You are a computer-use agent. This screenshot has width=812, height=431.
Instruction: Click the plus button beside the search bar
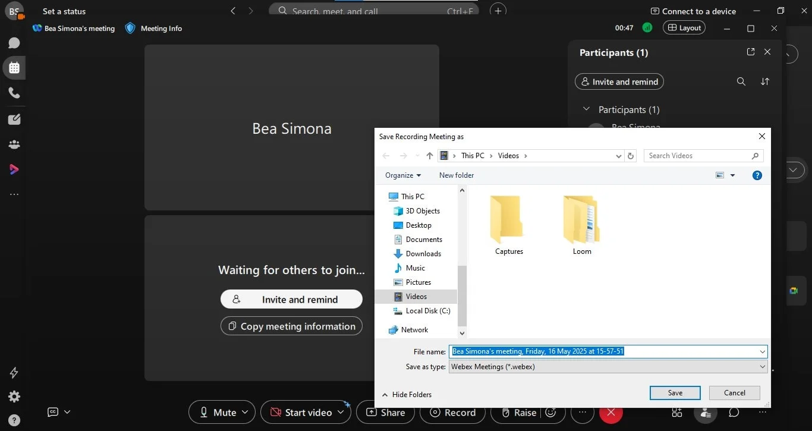tap(498, 10)
